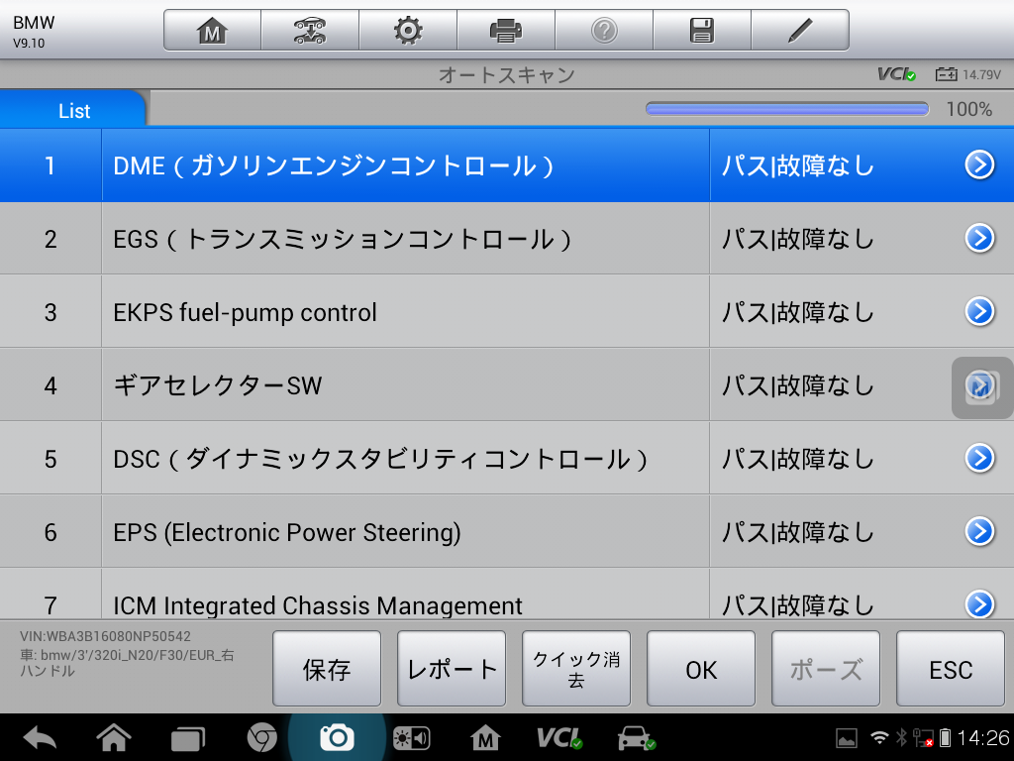
Task: Tap status パス|故障なし of ギアセレクターSW row
Action: tap(797, 385)
